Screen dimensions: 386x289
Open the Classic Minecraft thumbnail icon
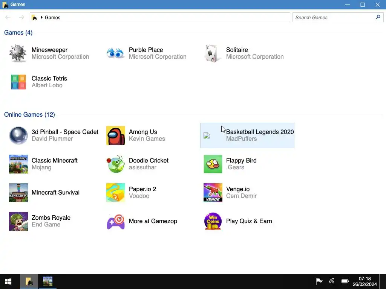pyautogui.click(x=18, y=164)
